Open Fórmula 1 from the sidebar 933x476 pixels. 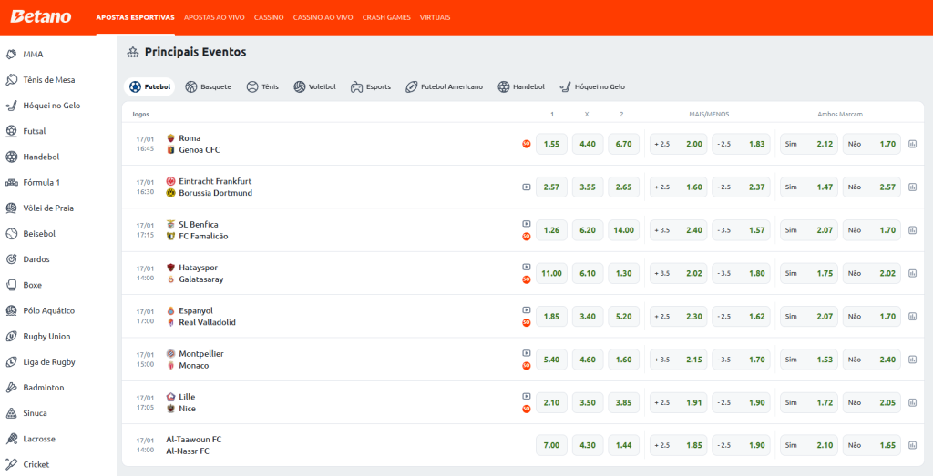click(41, 182)
